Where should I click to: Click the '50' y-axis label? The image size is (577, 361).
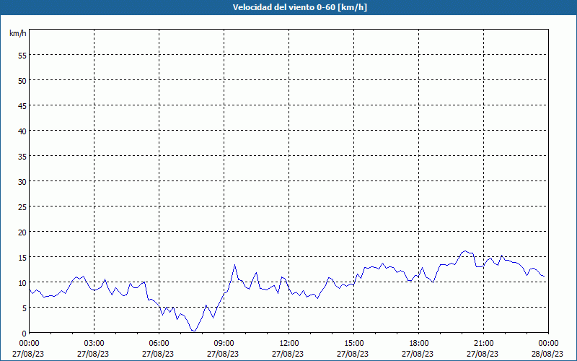22,82
